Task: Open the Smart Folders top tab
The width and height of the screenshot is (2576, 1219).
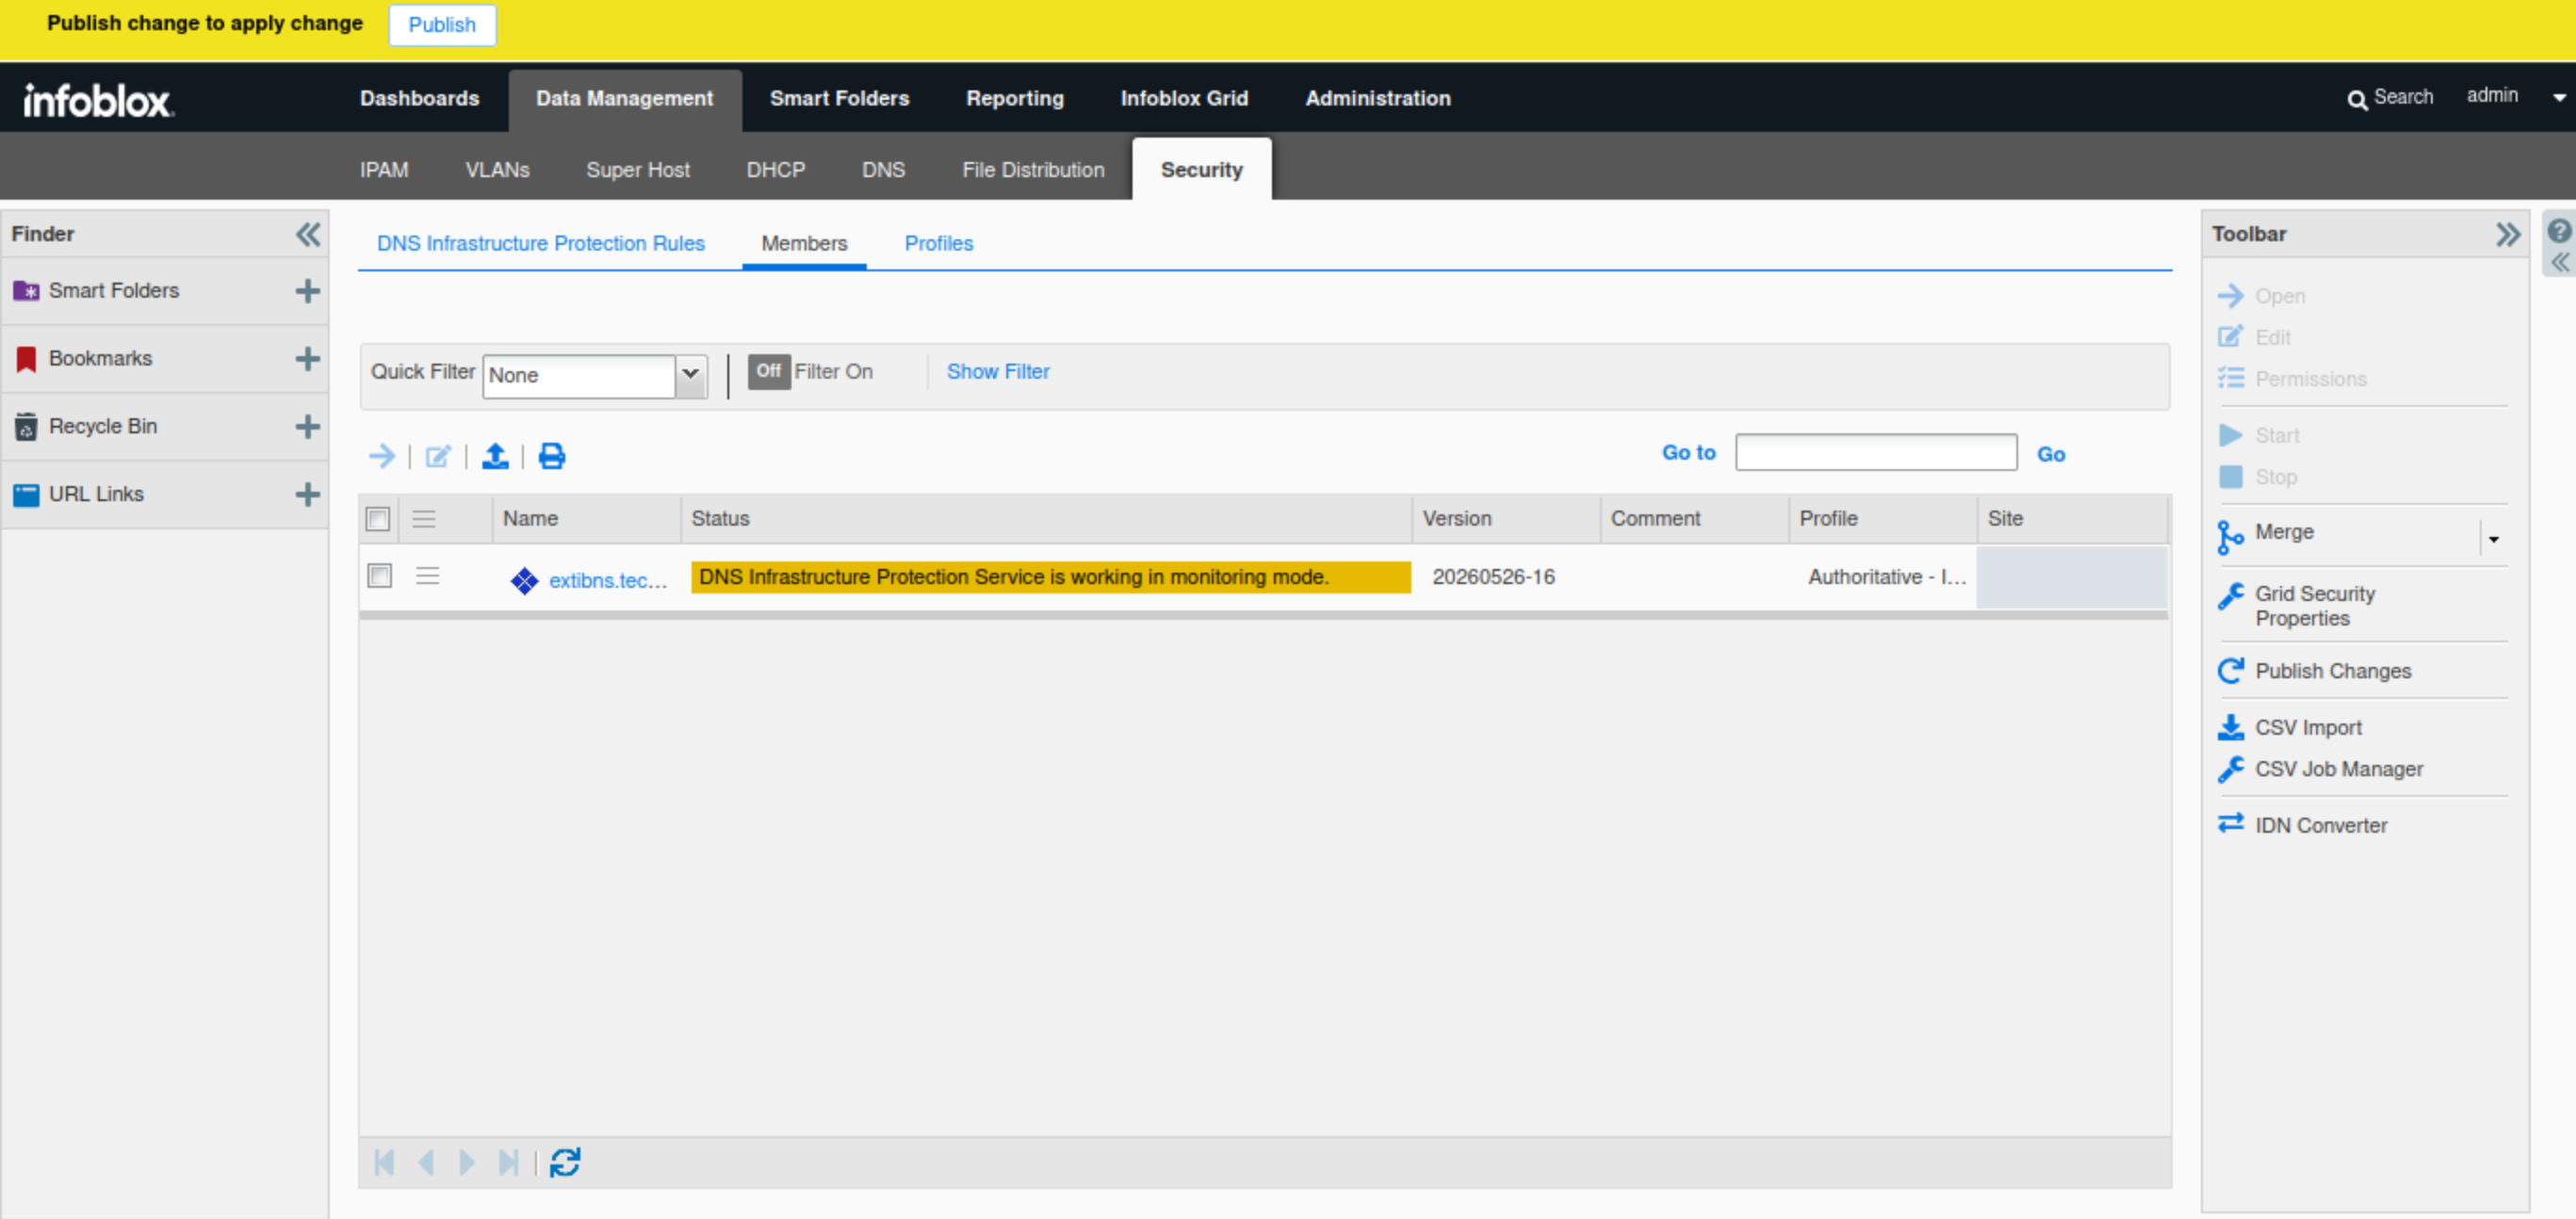Action: click(x=839, y=99)
